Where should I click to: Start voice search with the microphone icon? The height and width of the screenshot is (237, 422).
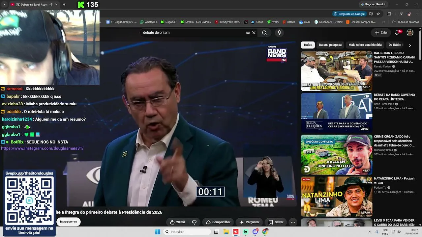coord(279,33)
